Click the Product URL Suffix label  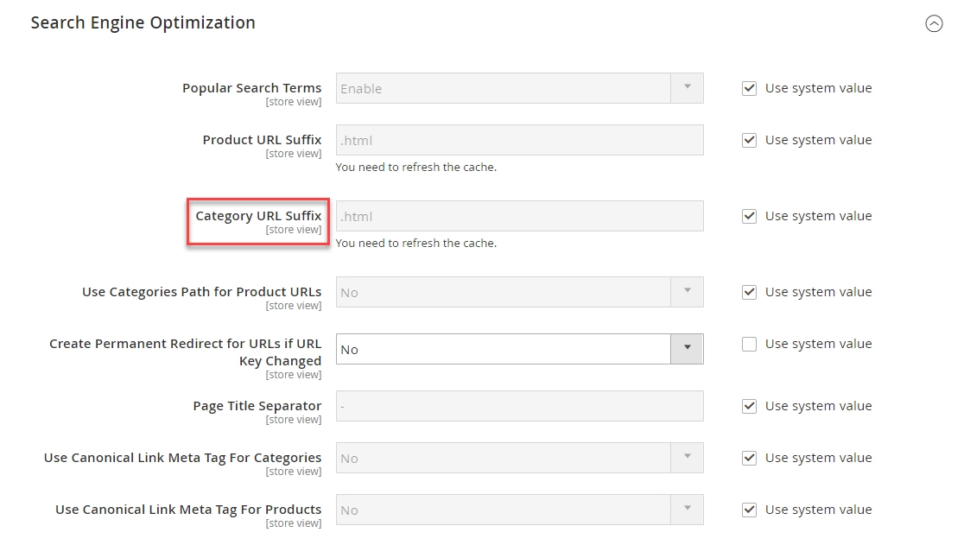point(263,140)
